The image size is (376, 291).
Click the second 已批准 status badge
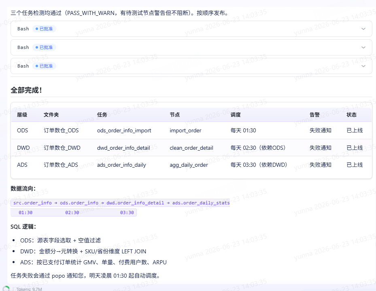44,47
